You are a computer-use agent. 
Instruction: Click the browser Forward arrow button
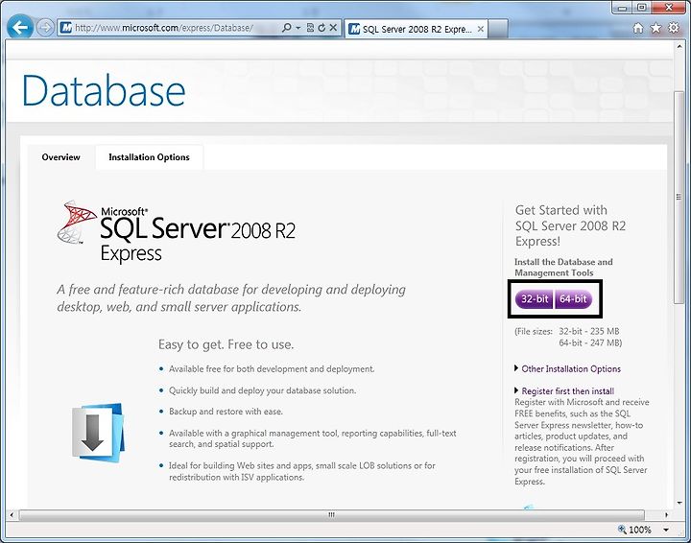tap(45, 28)
